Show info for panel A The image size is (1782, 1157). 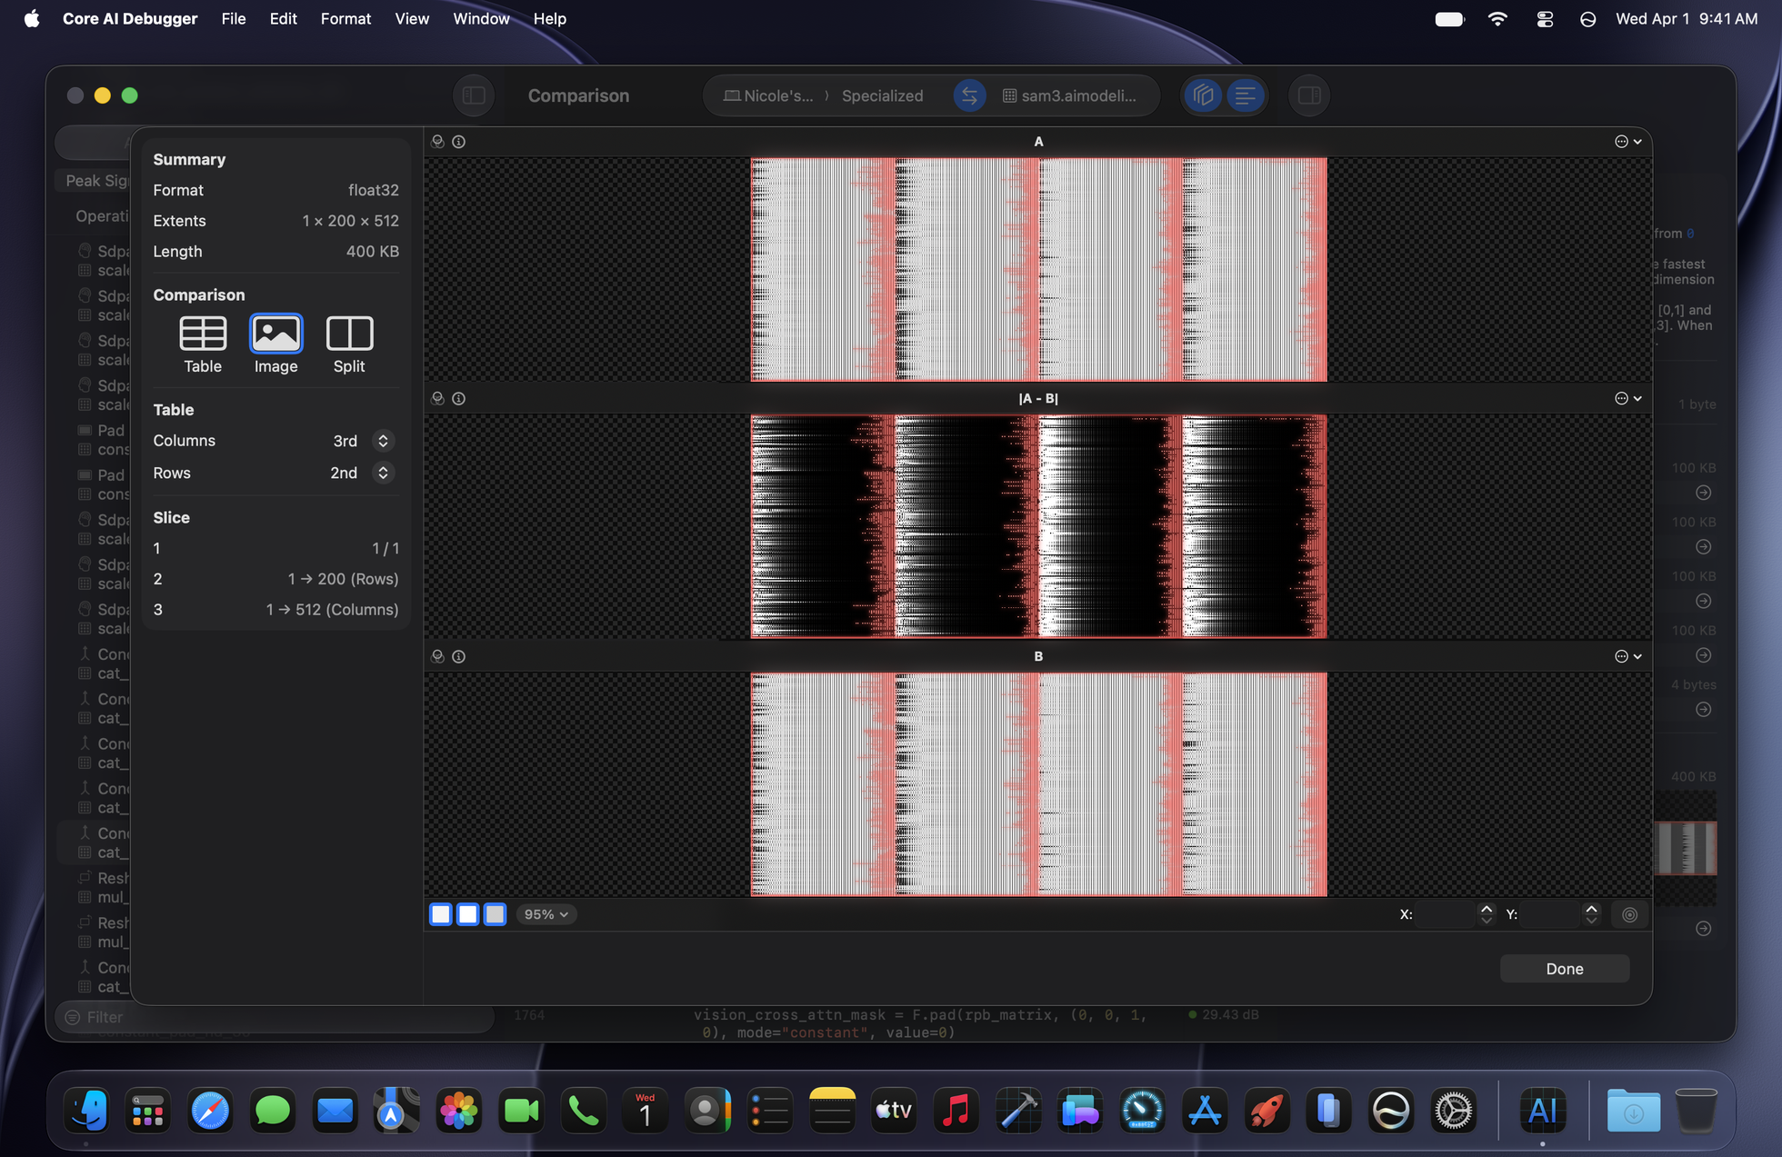(x=459, y=142)
